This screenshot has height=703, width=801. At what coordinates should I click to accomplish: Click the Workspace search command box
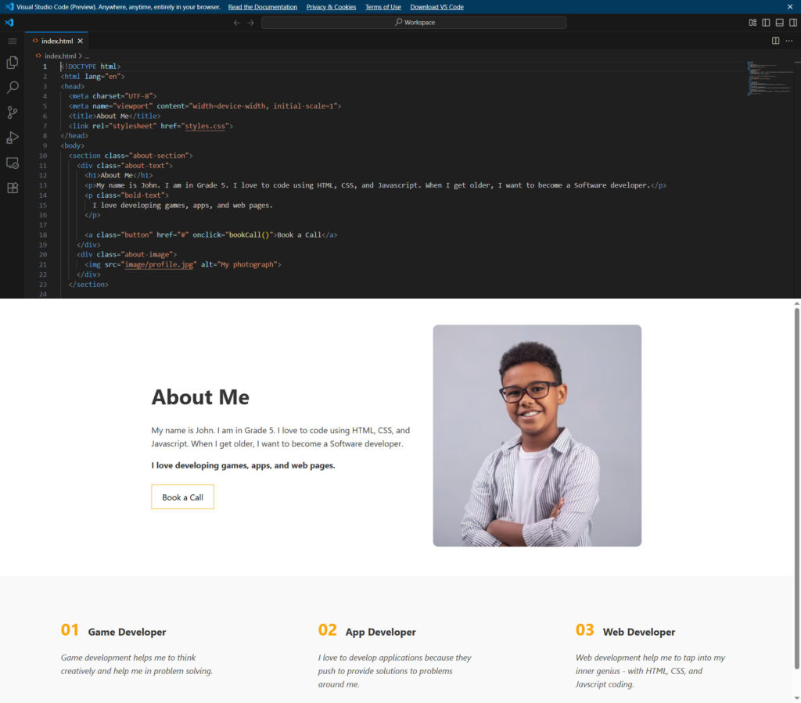414,23
